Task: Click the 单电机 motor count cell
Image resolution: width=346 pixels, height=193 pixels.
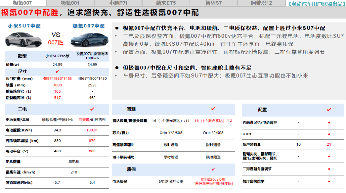Action: pyautogui.click(x=74, y=162)
